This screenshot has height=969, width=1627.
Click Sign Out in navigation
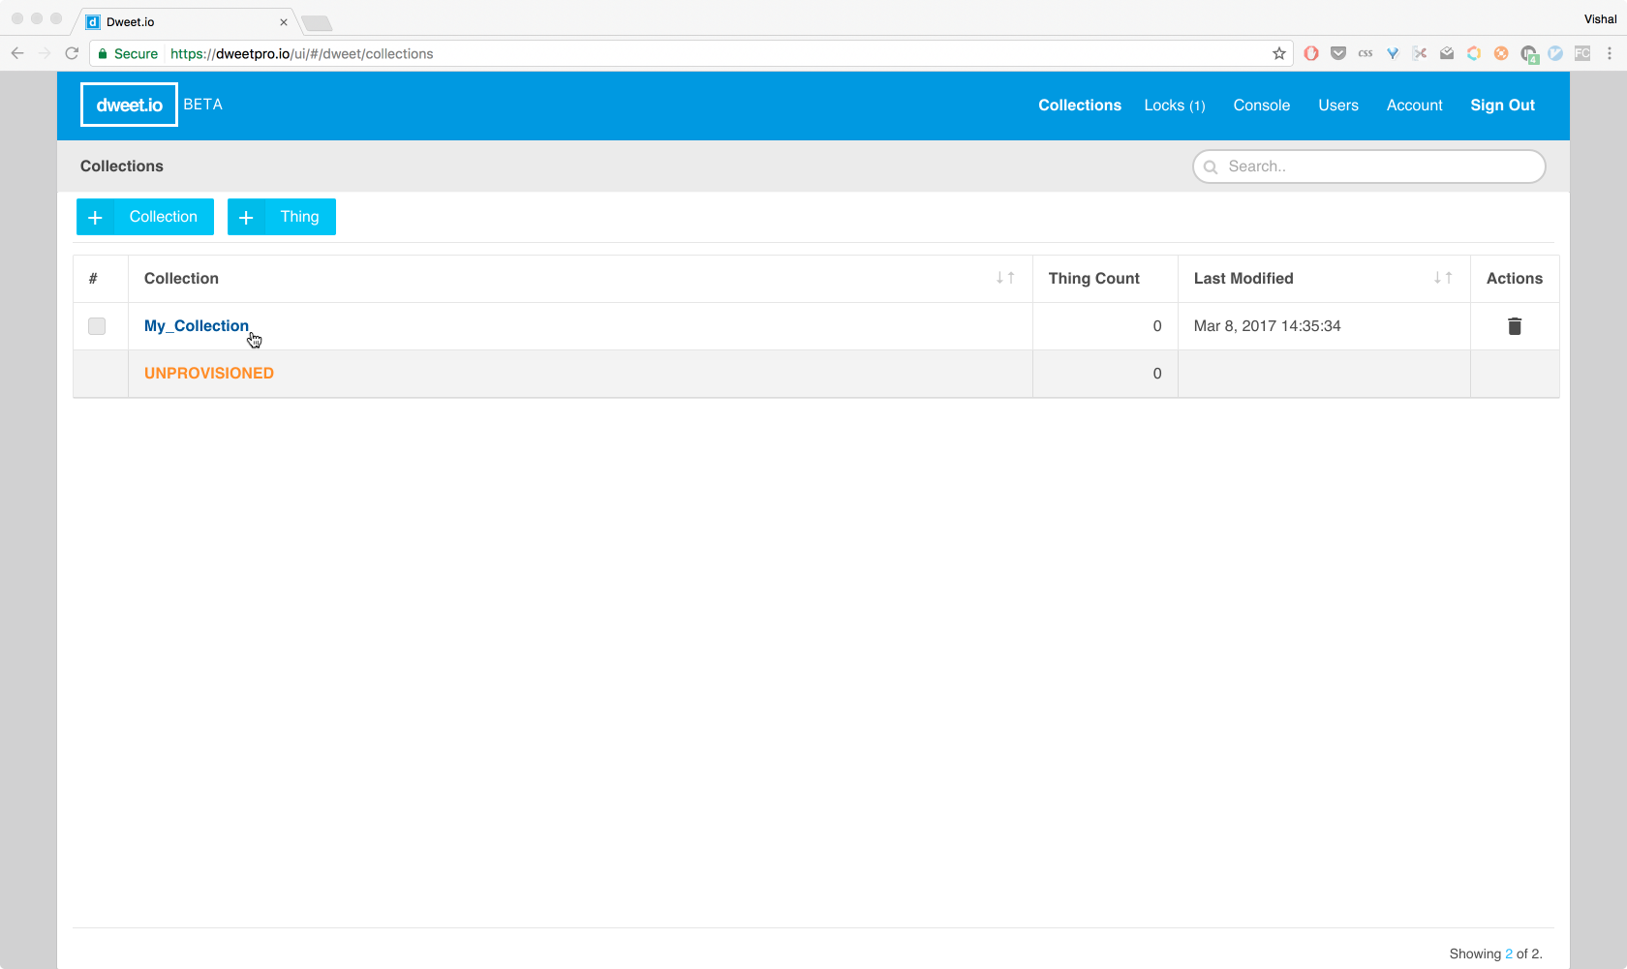point(1503,106)
